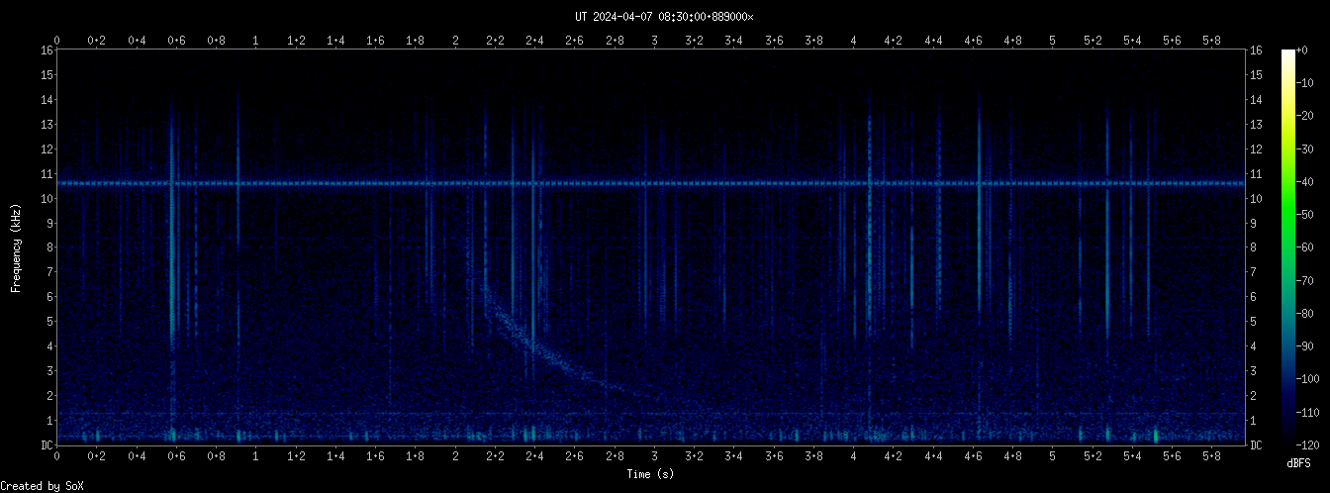This screenshot has height=493, width=1330.
Task: Click the dBFS label under the color scale
Action: click(1297, 463)
